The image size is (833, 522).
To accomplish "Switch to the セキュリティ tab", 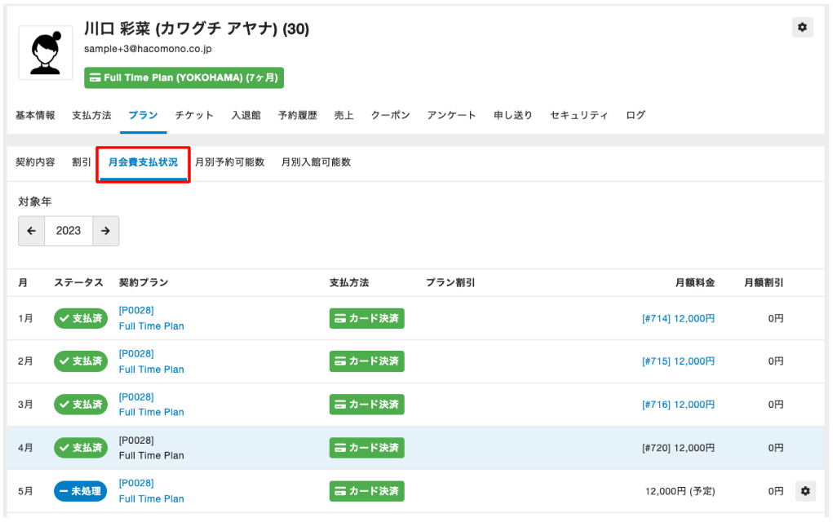I will pos(578,116).
